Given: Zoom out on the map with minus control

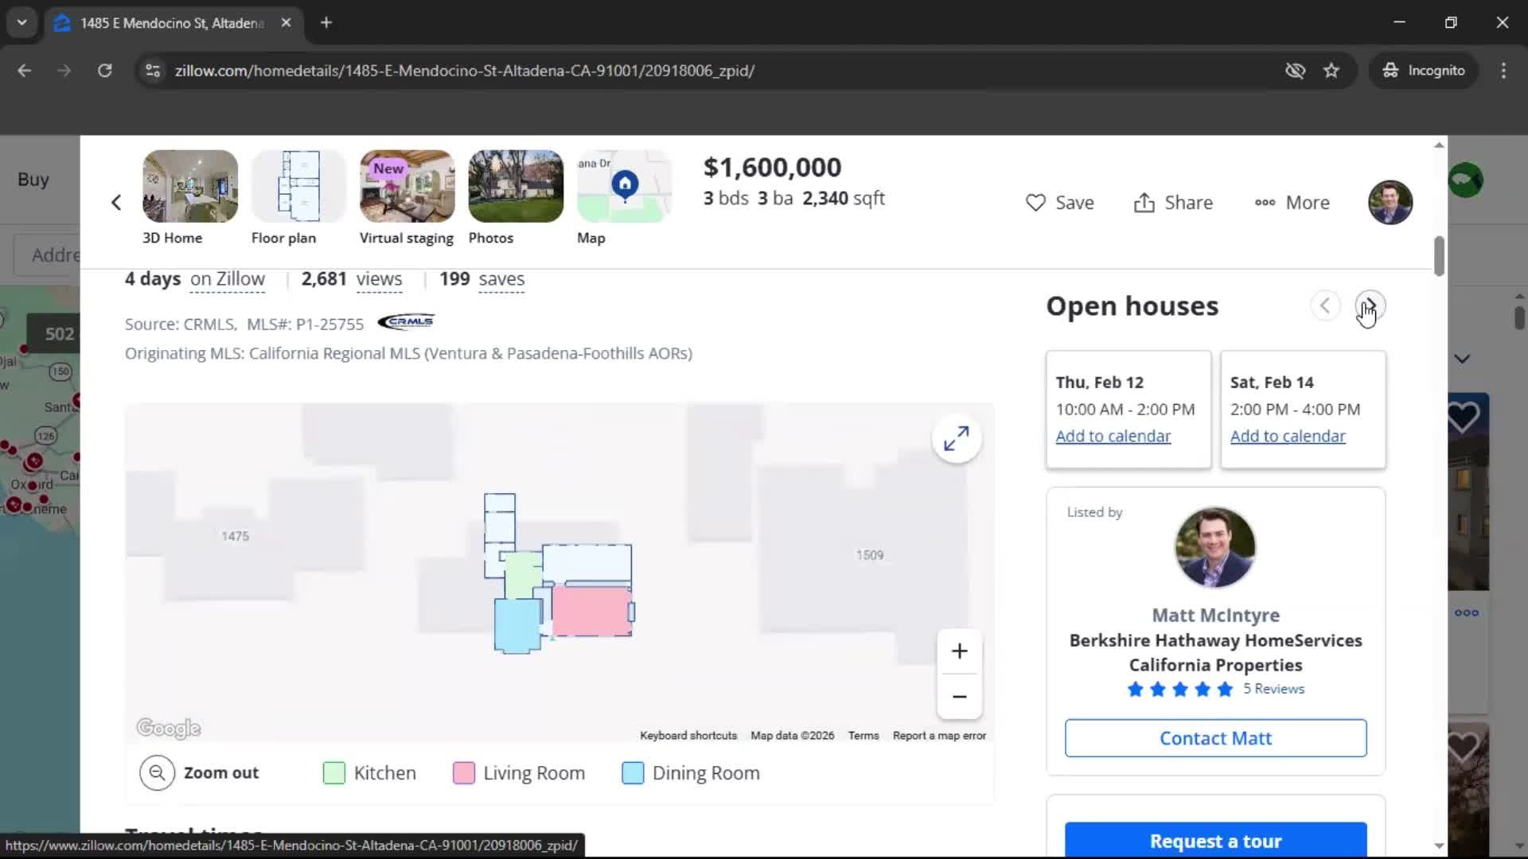Looking at the screenshot, I should tap(959, 696).
